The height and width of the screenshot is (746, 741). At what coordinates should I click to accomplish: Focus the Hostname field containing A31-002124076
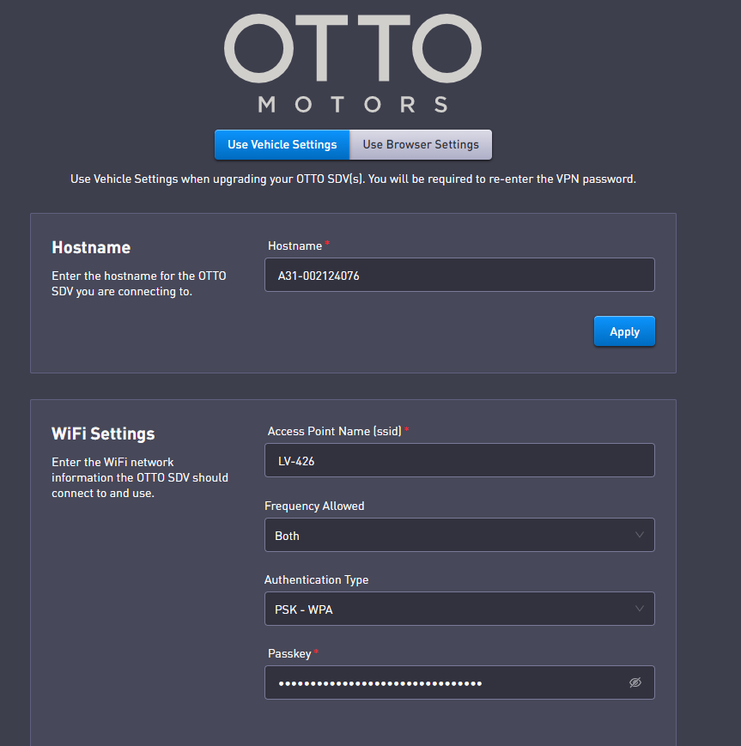(459, 275)
